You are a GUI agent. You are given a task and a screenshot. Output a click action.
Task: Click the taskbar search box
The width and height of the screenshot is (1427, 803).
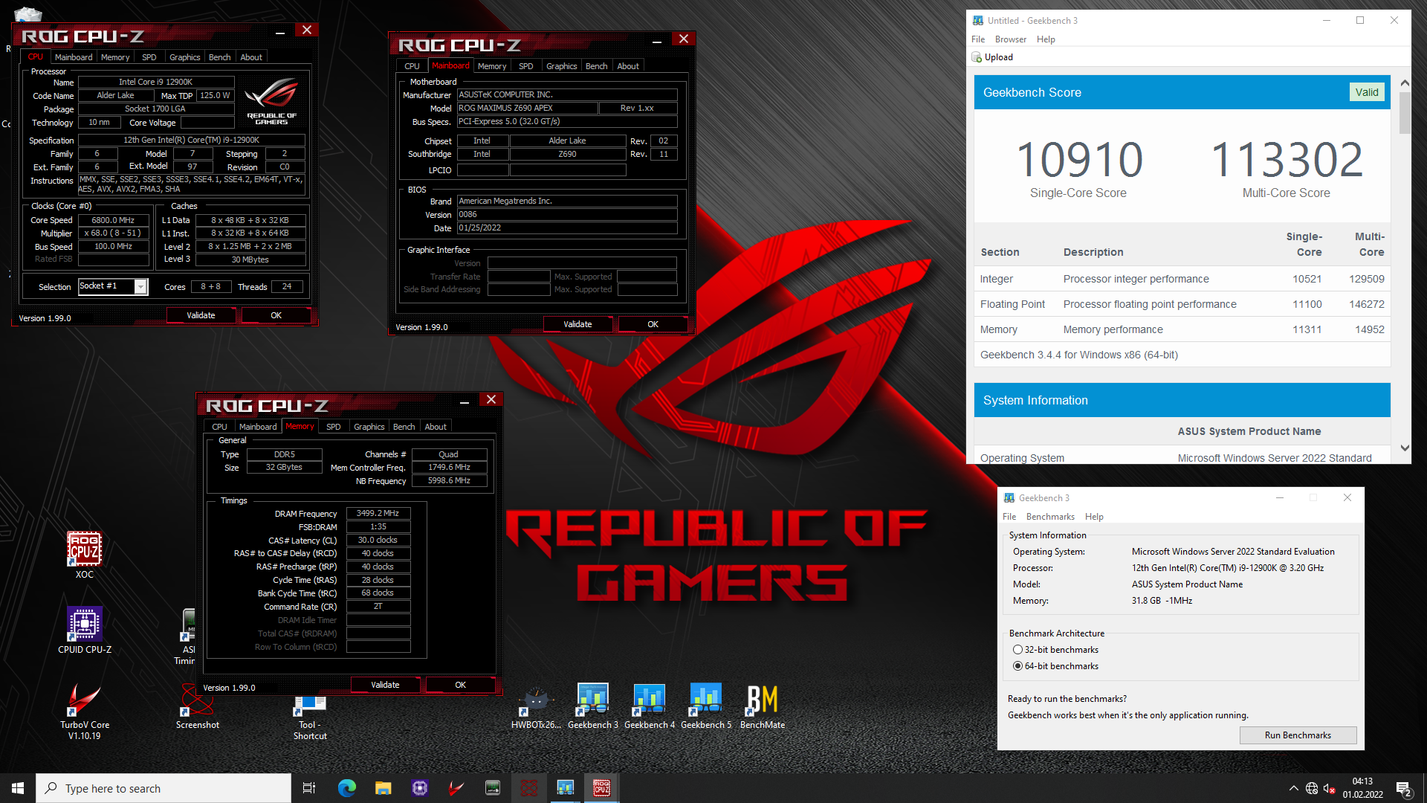click(x=164, y=788)
